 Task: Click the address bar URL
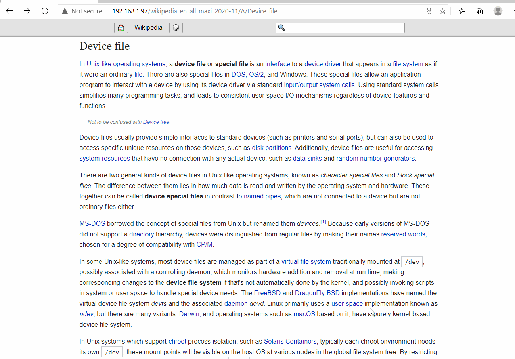(195, 11)
